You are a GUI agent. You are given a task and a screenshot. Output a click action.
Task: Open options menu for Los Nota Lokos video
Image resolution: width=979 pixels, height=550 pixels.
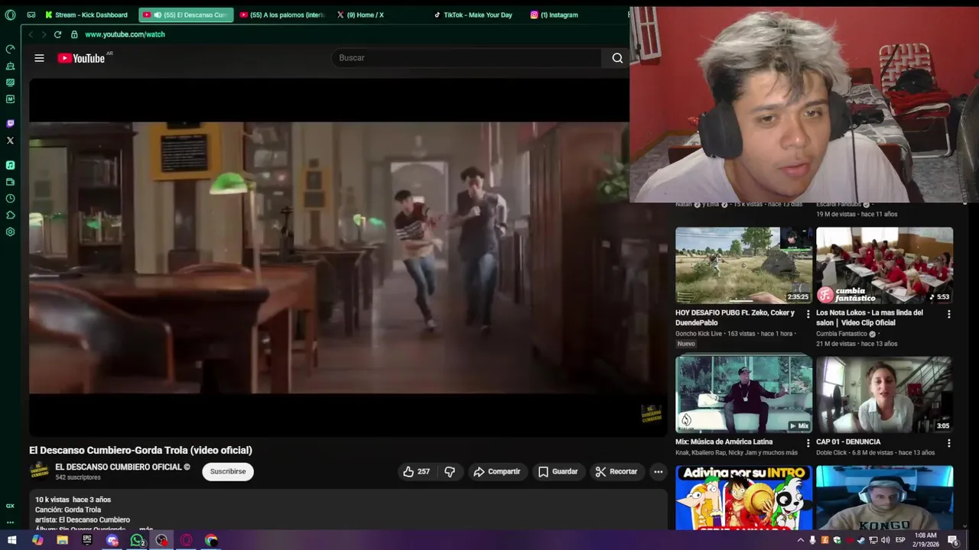coord(948,314)
